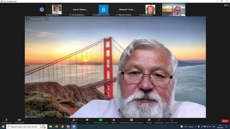
Task: Open the Участники participants panel
Action: 74,120
